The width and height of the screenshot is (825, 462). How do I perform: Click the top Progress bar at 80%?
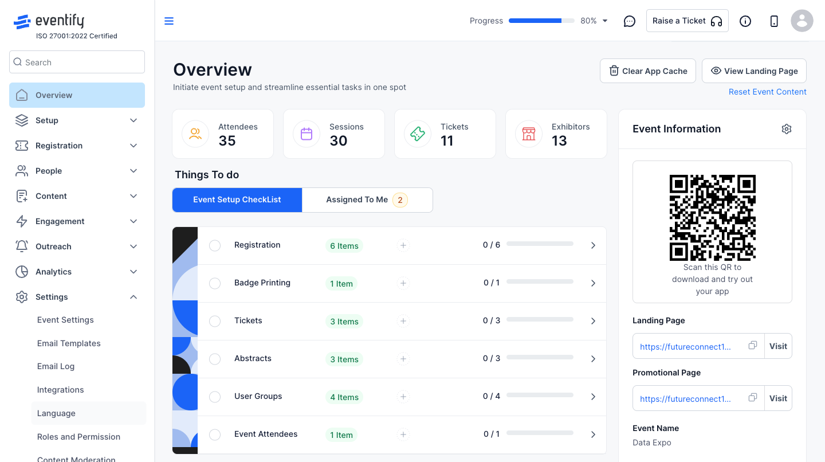point(541,21)
